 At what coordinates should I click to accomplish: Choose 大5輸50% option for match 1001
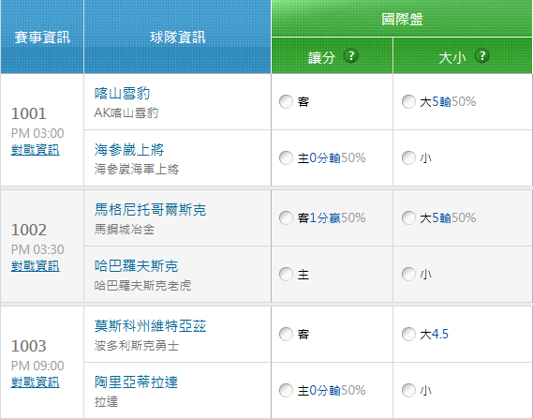408,101
